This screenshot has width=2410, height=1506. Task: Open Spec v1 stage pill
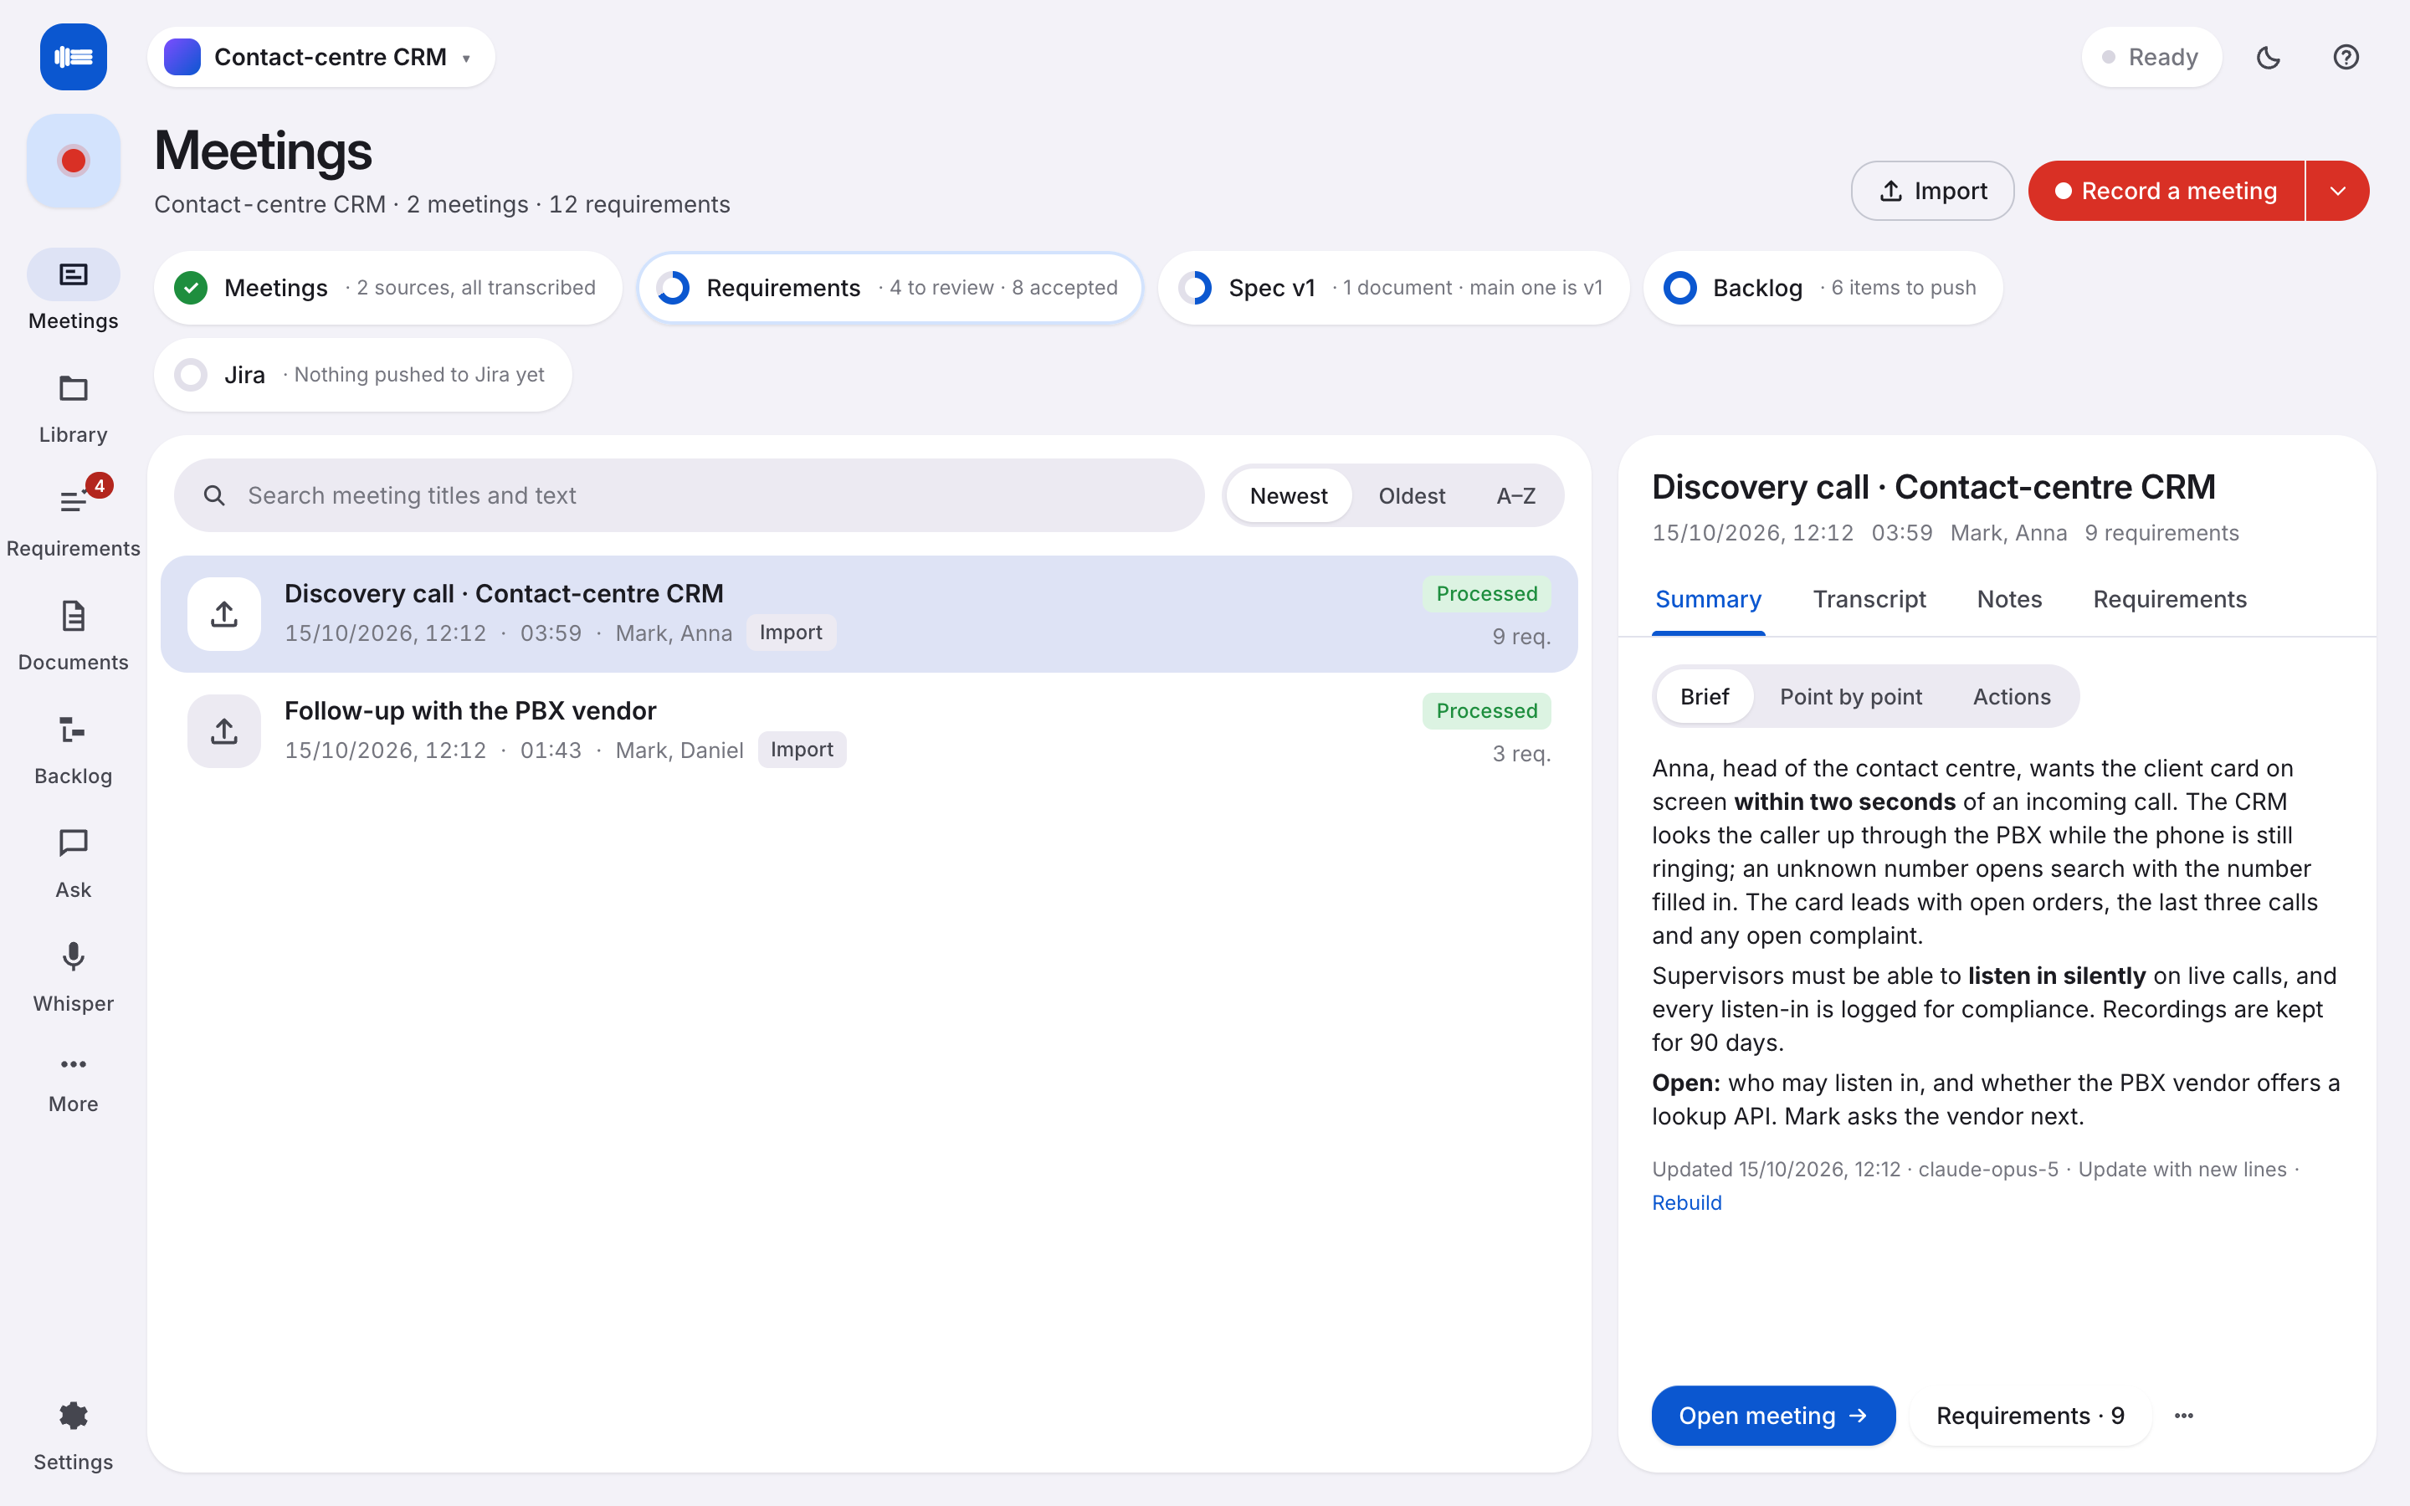click(x=1392, y=288)
